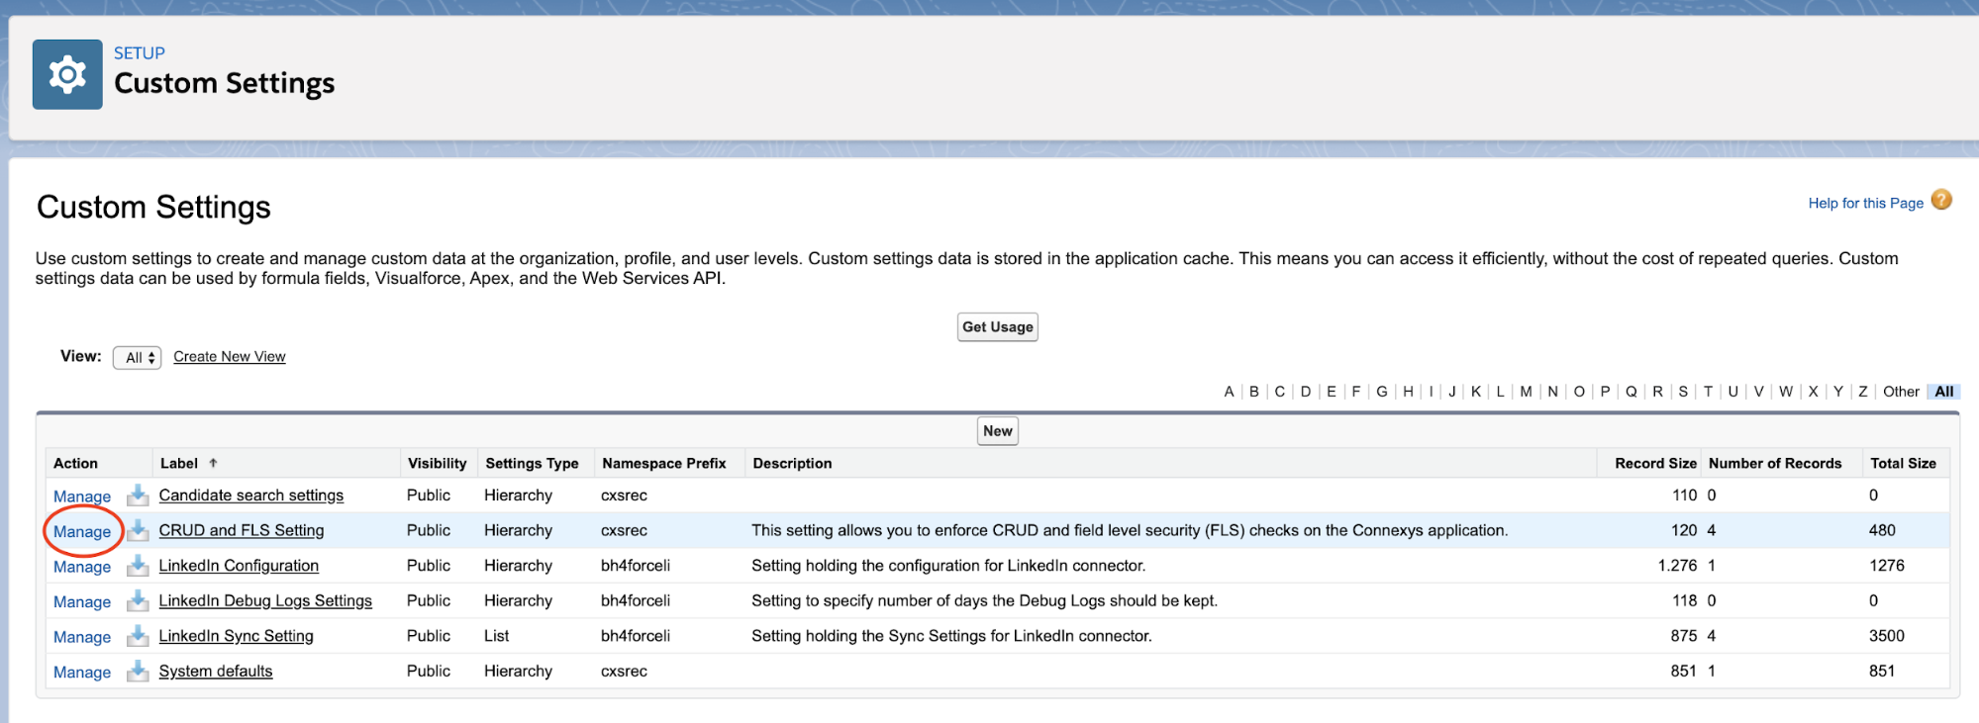Open the Help for this Page question icon

coord(1941,200)
